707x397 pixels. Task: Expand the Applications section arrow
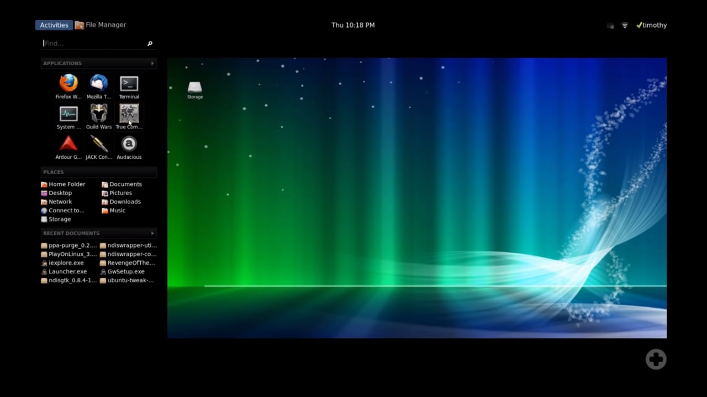coord(152,63)
